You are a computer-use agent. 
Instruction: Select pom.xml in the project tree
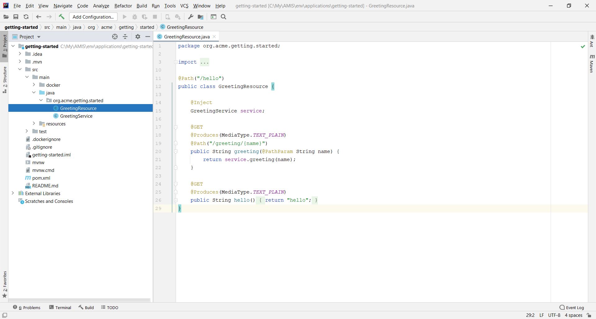41,178
